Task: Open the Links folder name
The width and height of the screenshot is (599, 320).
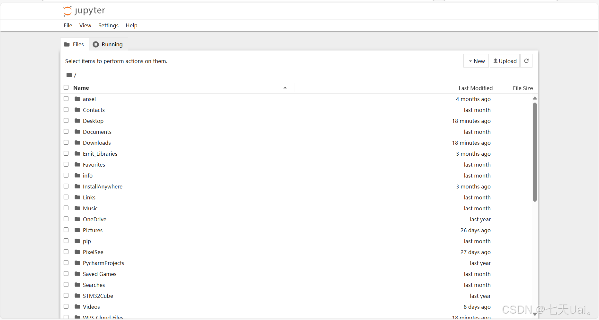Action: click(x=89, y=197)
